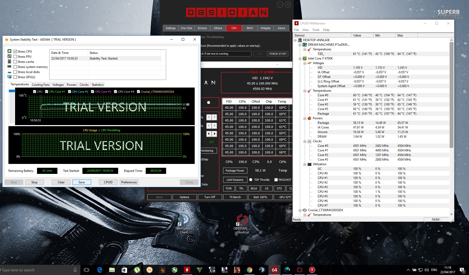Viewport: 469px width, 275px height.
Task: Select the TDP Throttle radio button
Action: tap(251, 180)
